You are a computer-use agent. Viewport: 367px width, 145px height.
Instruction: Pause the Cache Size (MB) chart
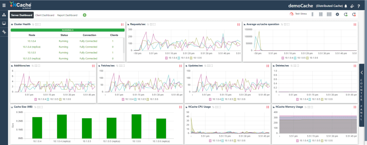(180, 107)
